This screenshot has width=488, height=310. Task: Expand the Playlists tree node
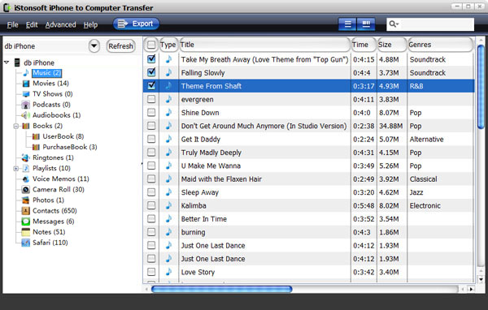pyautogui.click(x=16, y=168)
